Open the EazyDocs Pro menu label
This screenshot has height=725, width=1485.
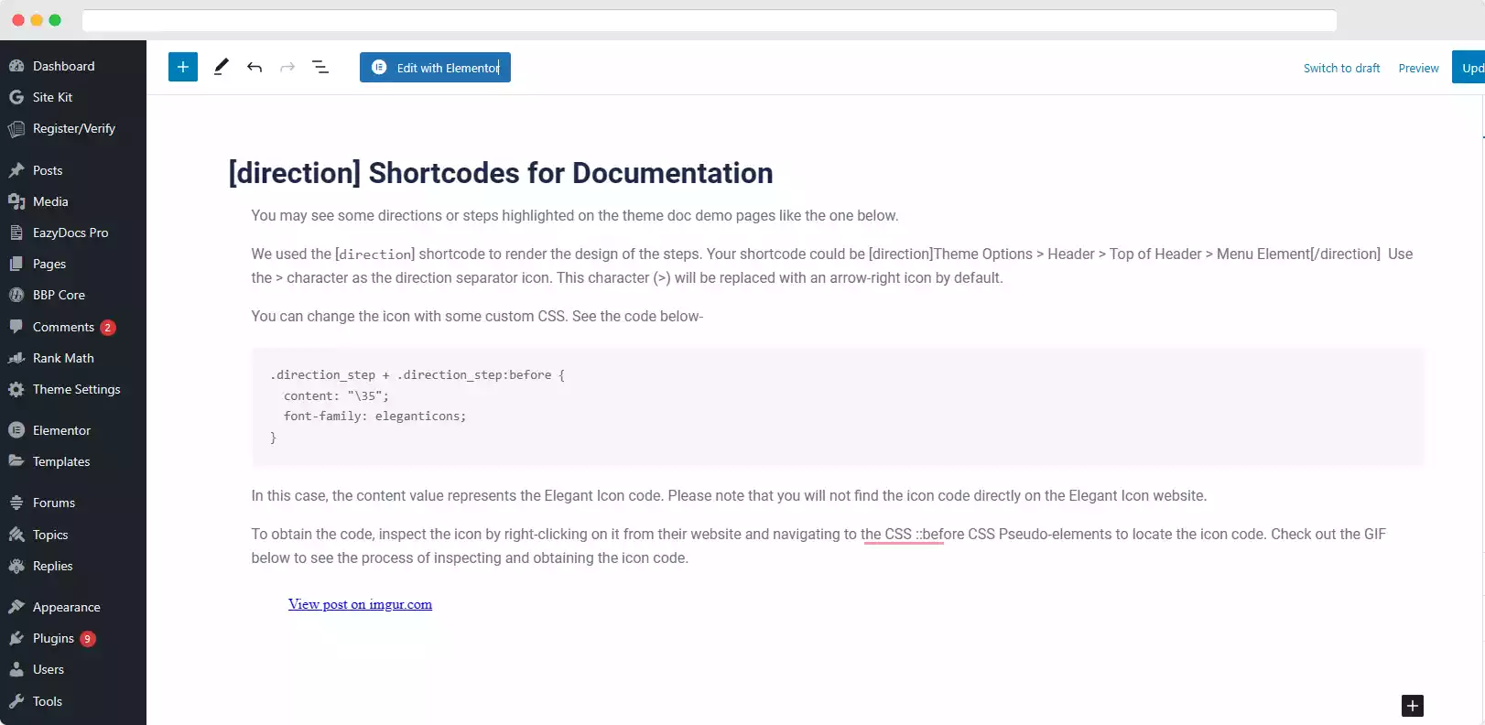(70, 233)
